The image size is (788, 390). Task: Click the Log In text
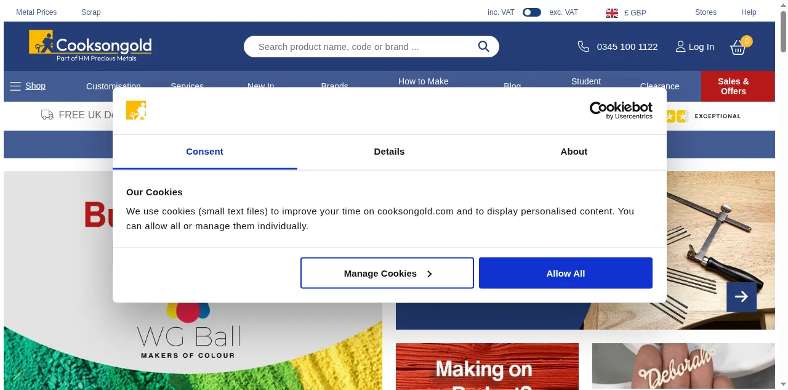[702, 47]
